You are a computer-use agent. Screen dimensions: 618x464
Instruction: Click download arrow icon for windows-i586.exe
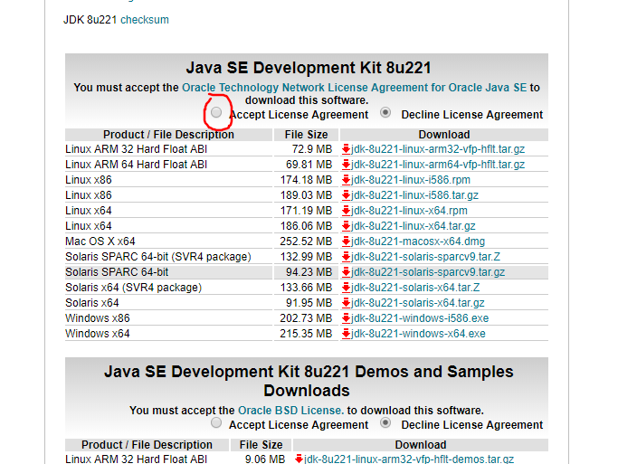click(x=346, y=318)
